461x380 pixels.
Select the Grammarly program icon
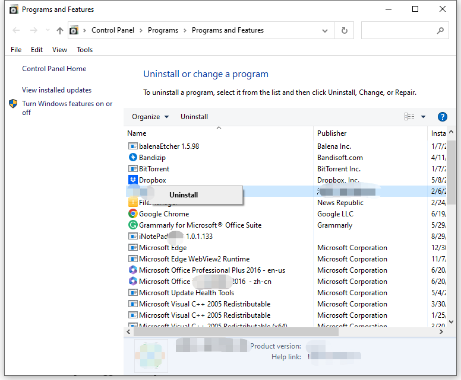(x=133, y=225)
